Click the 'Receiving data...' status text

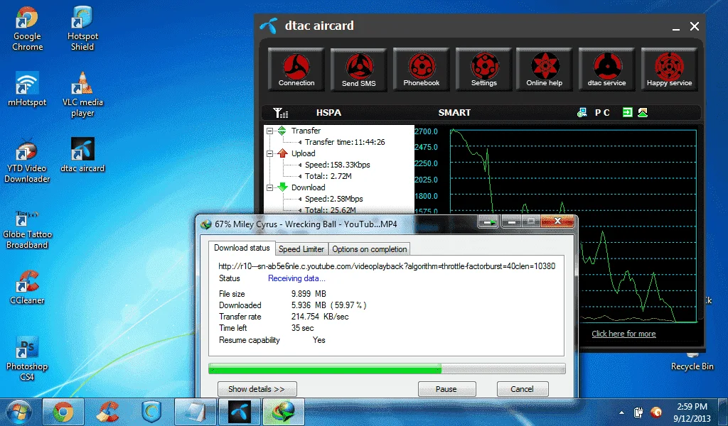(296, 278)
